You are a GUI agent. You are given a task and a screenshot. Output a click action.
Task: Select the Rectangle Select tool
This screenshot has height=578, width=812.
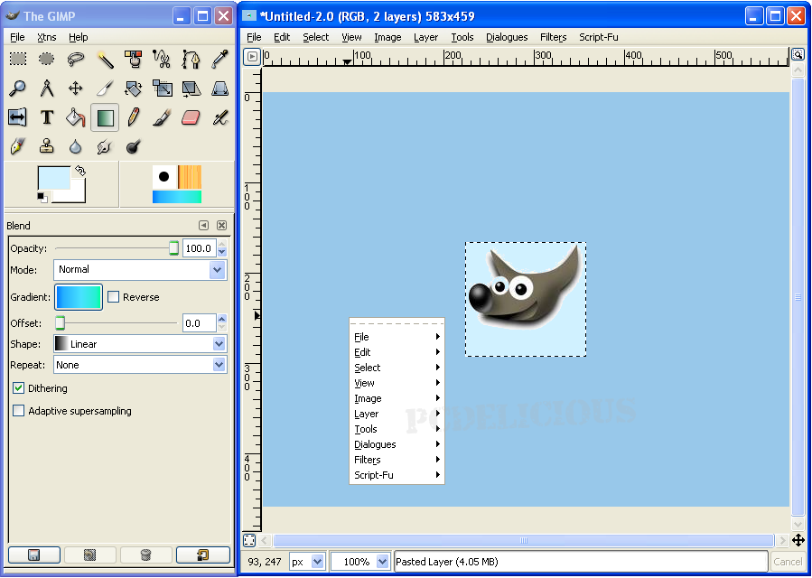click(x=18, y=59)
